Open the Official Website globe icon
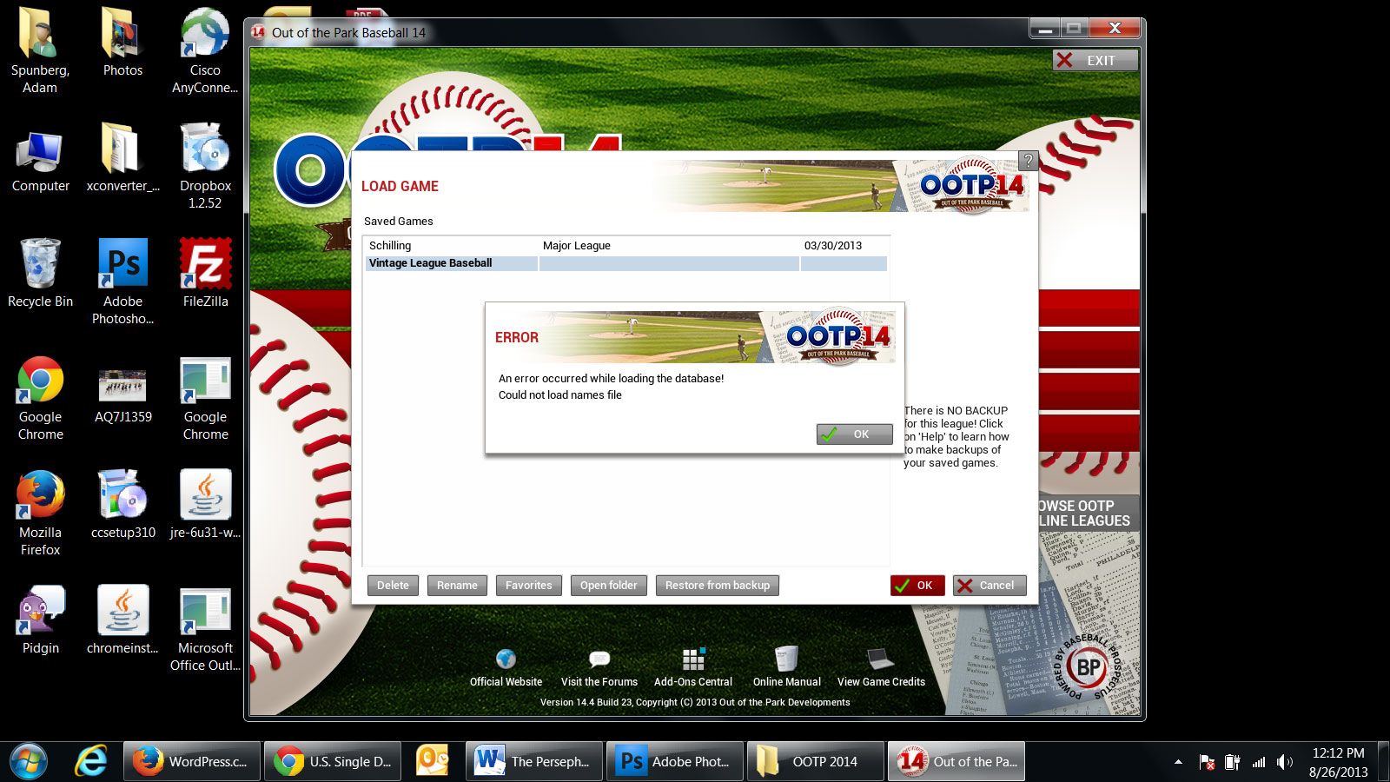This screenshot has height=782, width=1390. (506, 659)
